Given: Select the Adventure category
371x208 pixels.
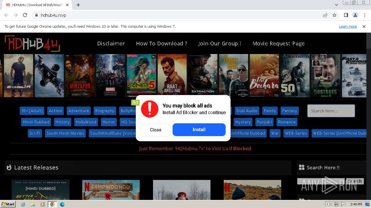Looking at the screenshot, I should [79, 111].
